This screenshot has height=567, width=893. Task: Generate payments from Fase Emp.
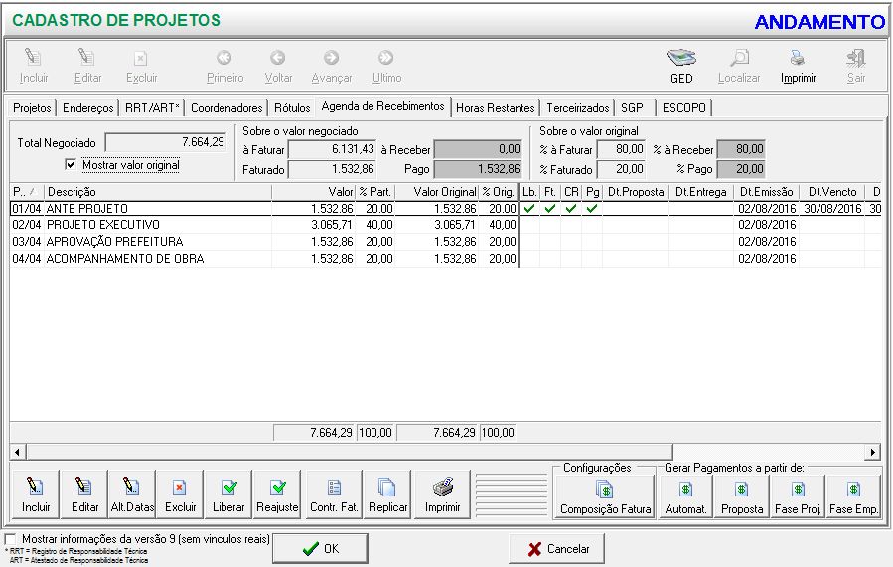pos(853,496)
